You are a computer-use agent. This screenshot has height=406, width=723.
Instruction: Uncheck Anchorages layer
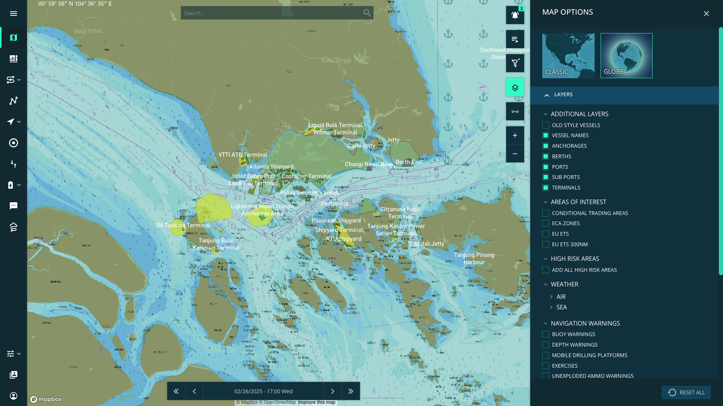pos(545,146)
